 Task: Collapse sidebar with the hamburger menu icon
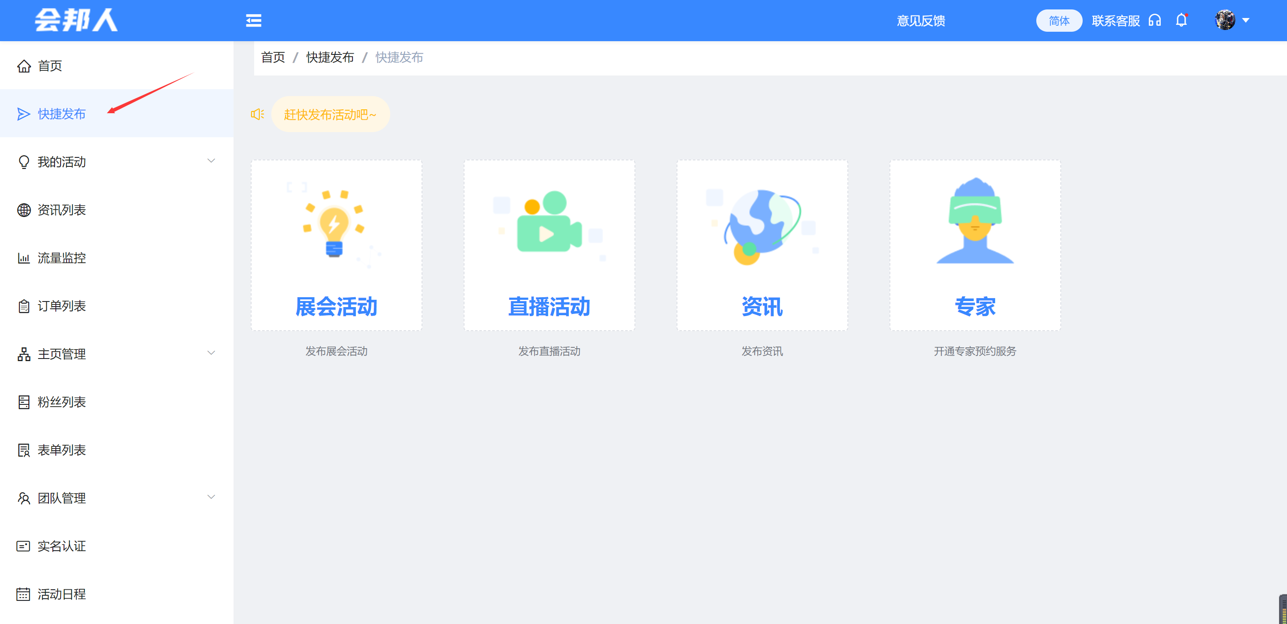click(253, 21)
